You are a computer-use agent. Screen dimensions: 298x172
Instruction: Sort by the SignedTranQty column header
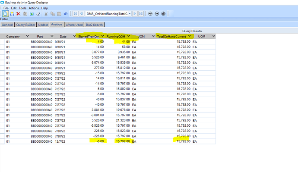(89, 36)
